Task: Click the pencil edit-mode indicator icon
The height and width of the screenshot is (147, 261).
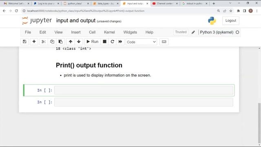Action: point(193,32)
